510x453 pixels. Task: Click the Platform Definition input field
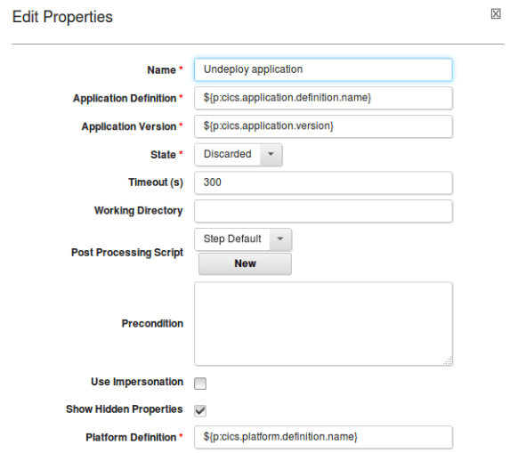[x=323, y=437]
